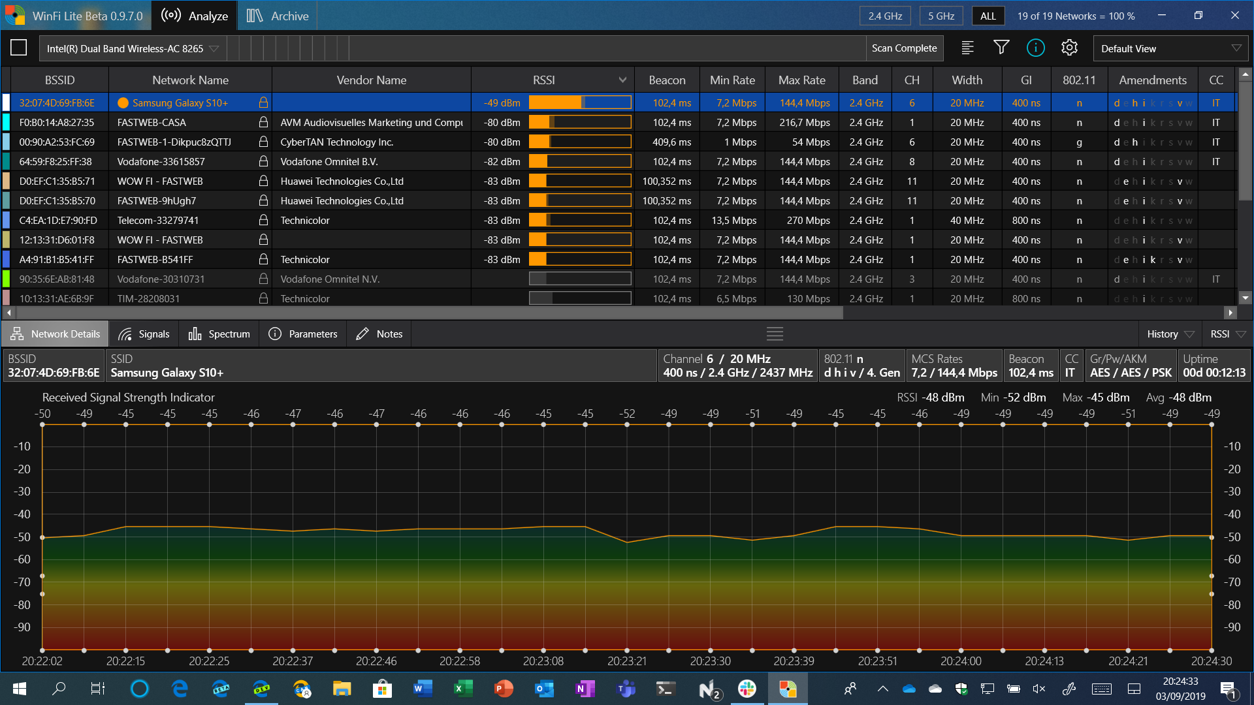Toggle the 2.4 GHz band filter
This screenshot has width=1254, height=705.
[885, 16]
